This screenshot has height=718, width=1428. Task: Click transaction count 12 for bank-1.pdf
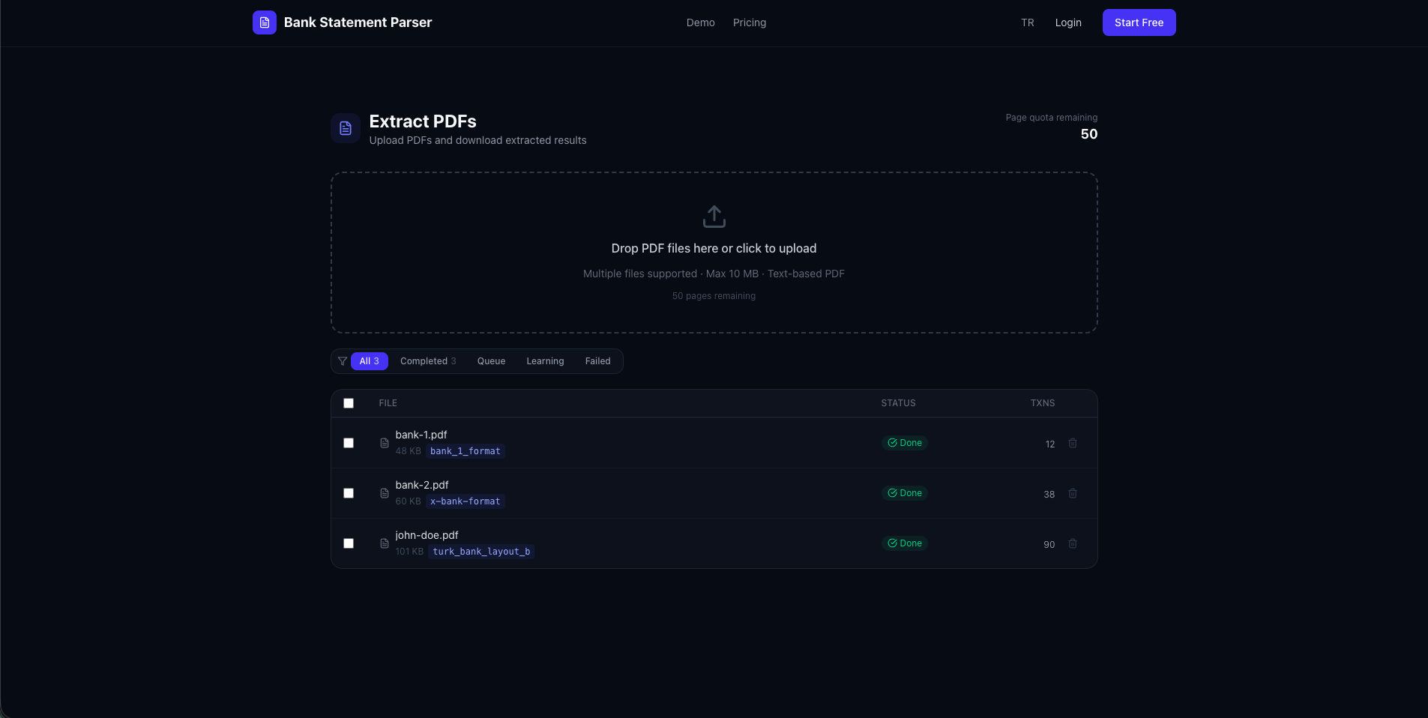coord(1050,444)
